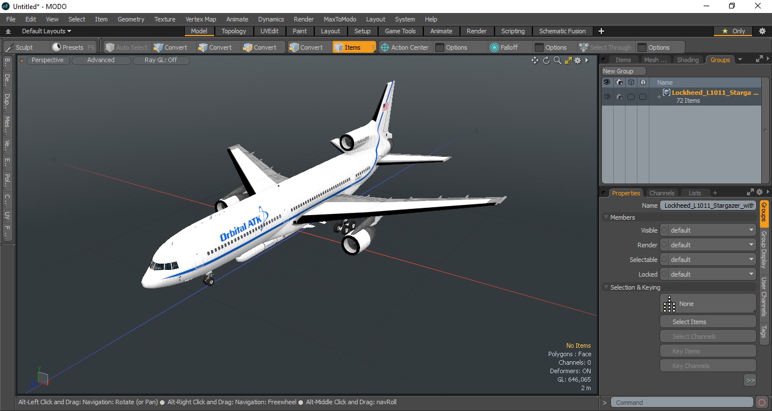
Task: Open the Locked dropdown
Action: coord(708,274)
